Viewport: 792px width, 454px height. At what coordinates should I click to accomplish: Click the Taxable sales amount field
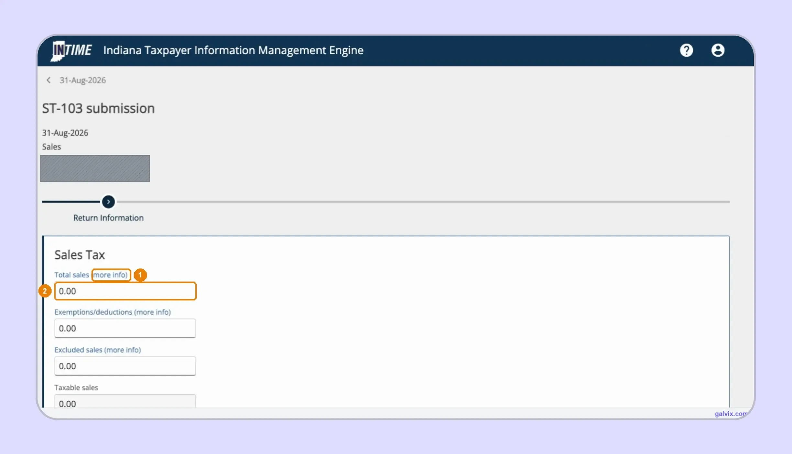[125, 401]
